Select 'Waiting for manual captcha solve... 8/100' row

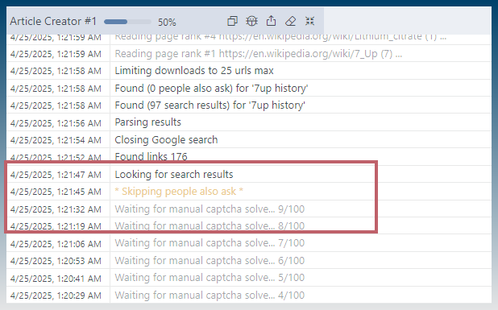pyautogui.click(x=249, y=226)
